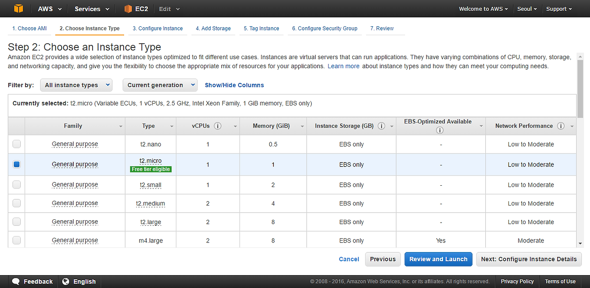Click the instance table vertical scrollbar
This screenshot has width=590, height=288.
580,152
